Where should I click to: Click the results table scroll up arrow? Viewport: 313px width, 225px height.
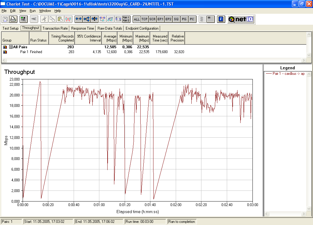coord(309,34)
